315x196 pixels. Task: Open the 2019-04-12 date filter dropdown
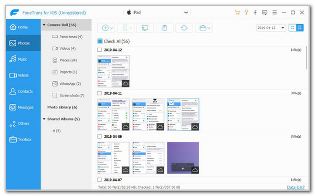271,28
